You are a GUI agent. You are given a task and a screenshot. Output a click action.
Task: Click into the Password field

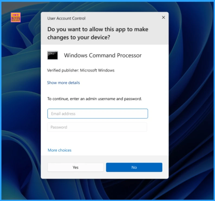pyautogui.click(x=97, y=127)
